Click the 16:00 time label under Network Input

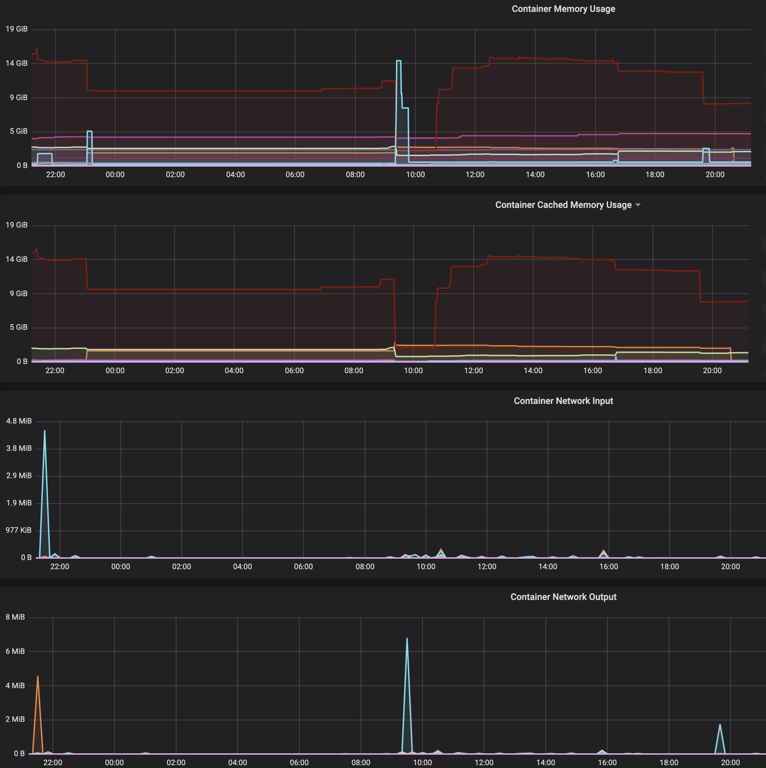tap(608, 566)
